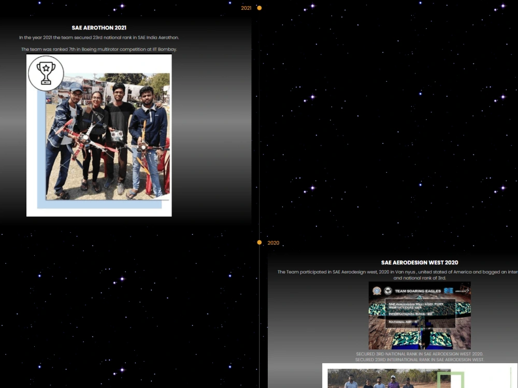
Task: Click the SAE AEROTHON 2021 heading
Action: (99, 28)
